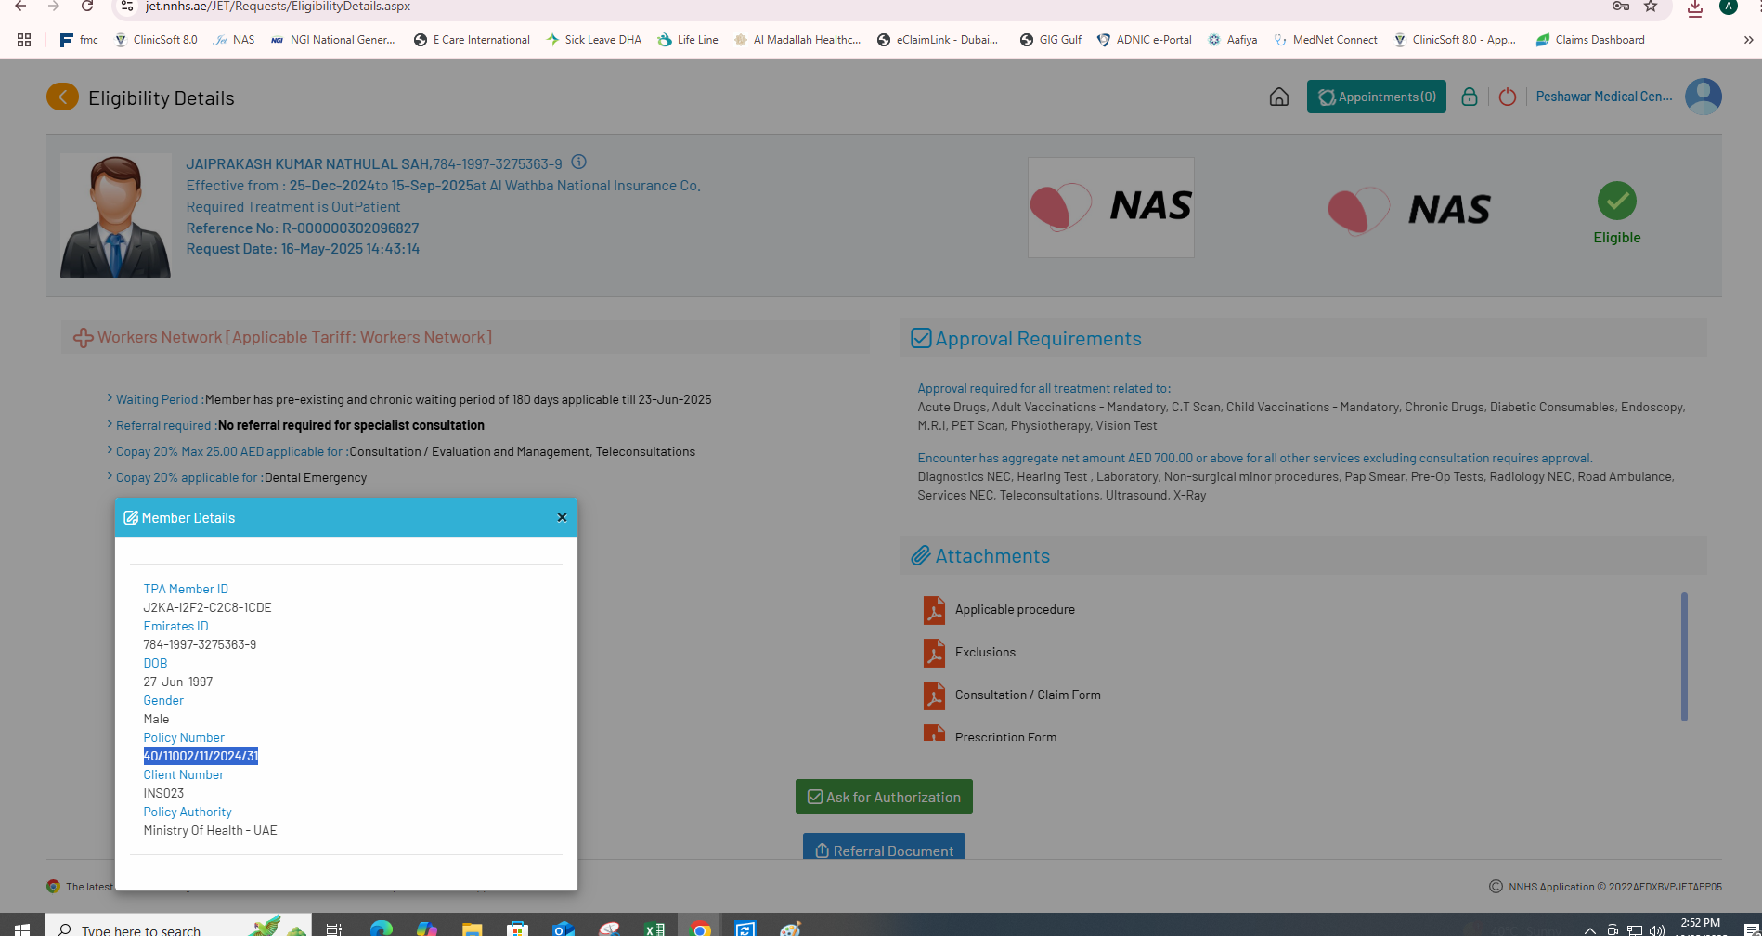Click Peshawar Medical Center account name
1762x936 pixels.
click(x=1603, y=97)
